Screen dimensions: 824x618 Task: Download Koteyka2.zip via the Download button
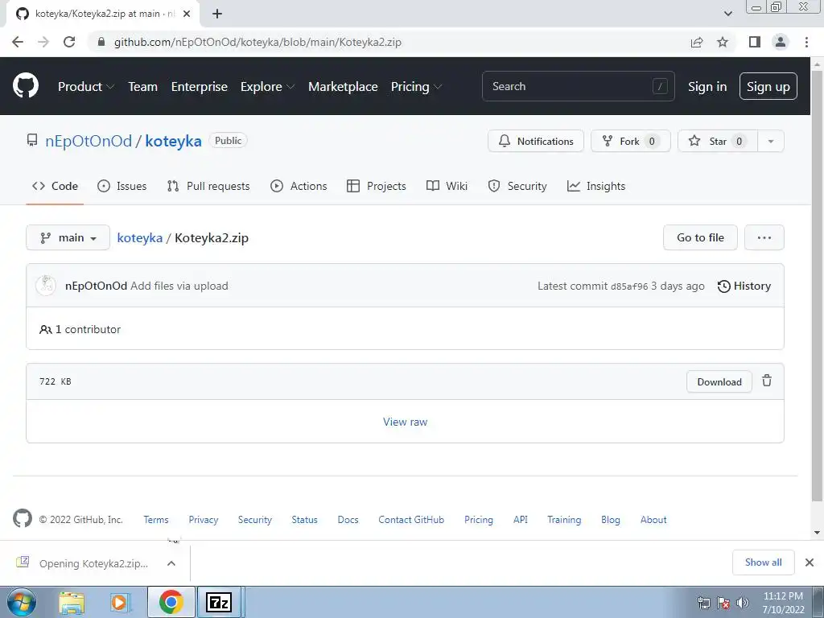click(x=719, y=381)
